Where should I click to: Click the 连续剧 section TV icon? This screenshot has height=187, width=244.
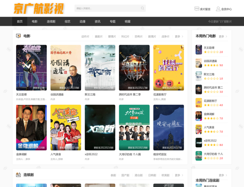[x=18, y=175]
